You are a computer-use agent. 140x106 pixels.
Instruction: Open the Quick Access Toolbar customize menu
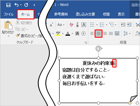point(34,5)
